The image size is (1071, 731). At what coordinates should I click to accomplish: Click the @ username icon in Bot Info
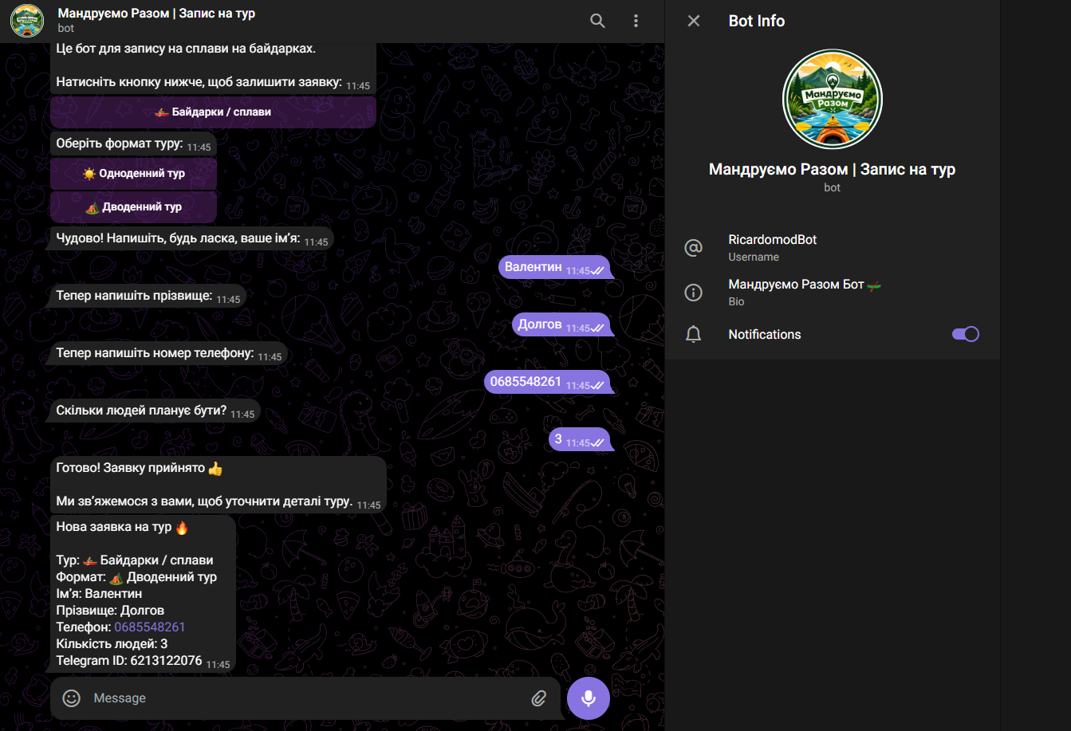coord(694,248)
